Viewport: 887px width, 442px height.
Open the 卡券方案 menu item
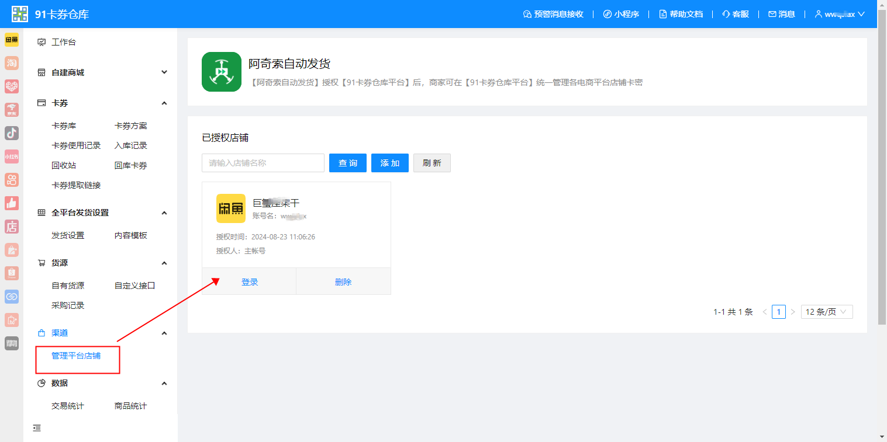tap(131, 126)
